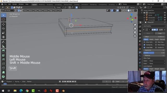Hide the Circle.001 object eye icon
This screenshot has height=93, width=167.
tap(165, 18)
